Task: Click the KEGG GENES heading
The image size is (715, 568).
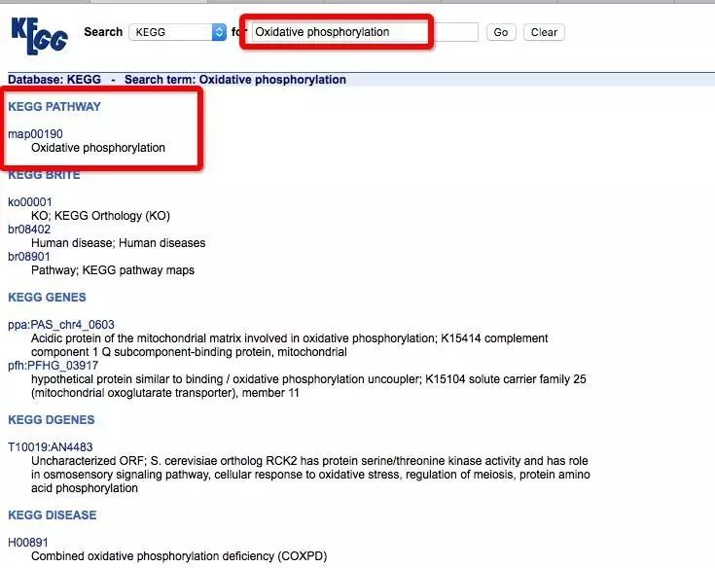Action: (47, 298)
